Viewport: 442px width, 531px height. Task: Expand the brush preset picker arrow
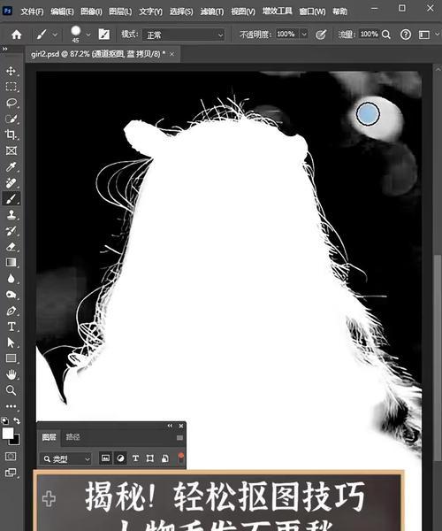(x=88, y=35)
